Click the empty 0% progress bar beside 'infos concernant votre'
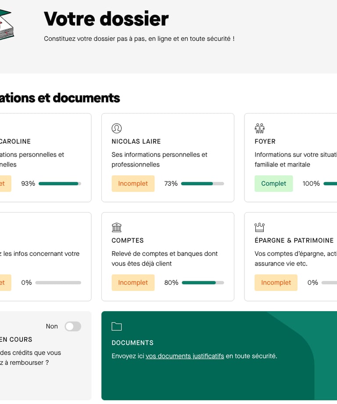This screenshot has width=337, height=404. tap(58, 283)
